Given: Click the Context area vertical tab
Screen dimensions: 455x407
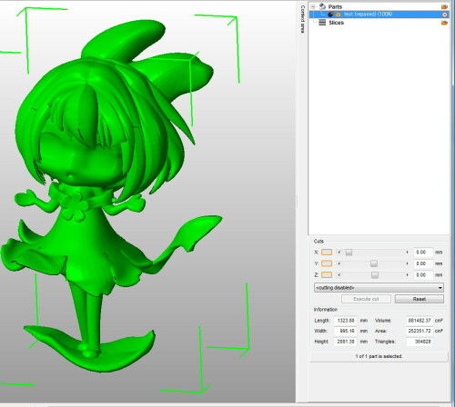Looking at the screenshot, I should click(x=302, y=19).
